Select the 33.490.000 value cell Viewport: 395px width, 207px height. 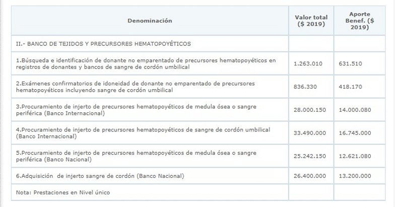(309, 133)
